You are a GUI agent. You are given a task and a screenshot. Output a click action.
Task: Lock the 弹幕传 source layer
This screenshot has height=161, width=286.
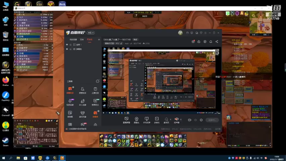(70, 49)
